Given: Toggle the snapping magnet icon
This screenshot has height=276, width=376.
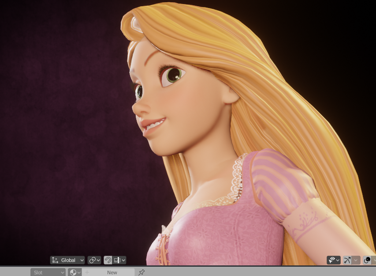Looking at the screenshot, I should (108, 260).
